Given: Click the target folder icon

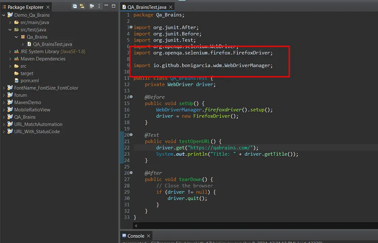Looking at the screenshot, I should pyautogui.click(x=16, y=73).
